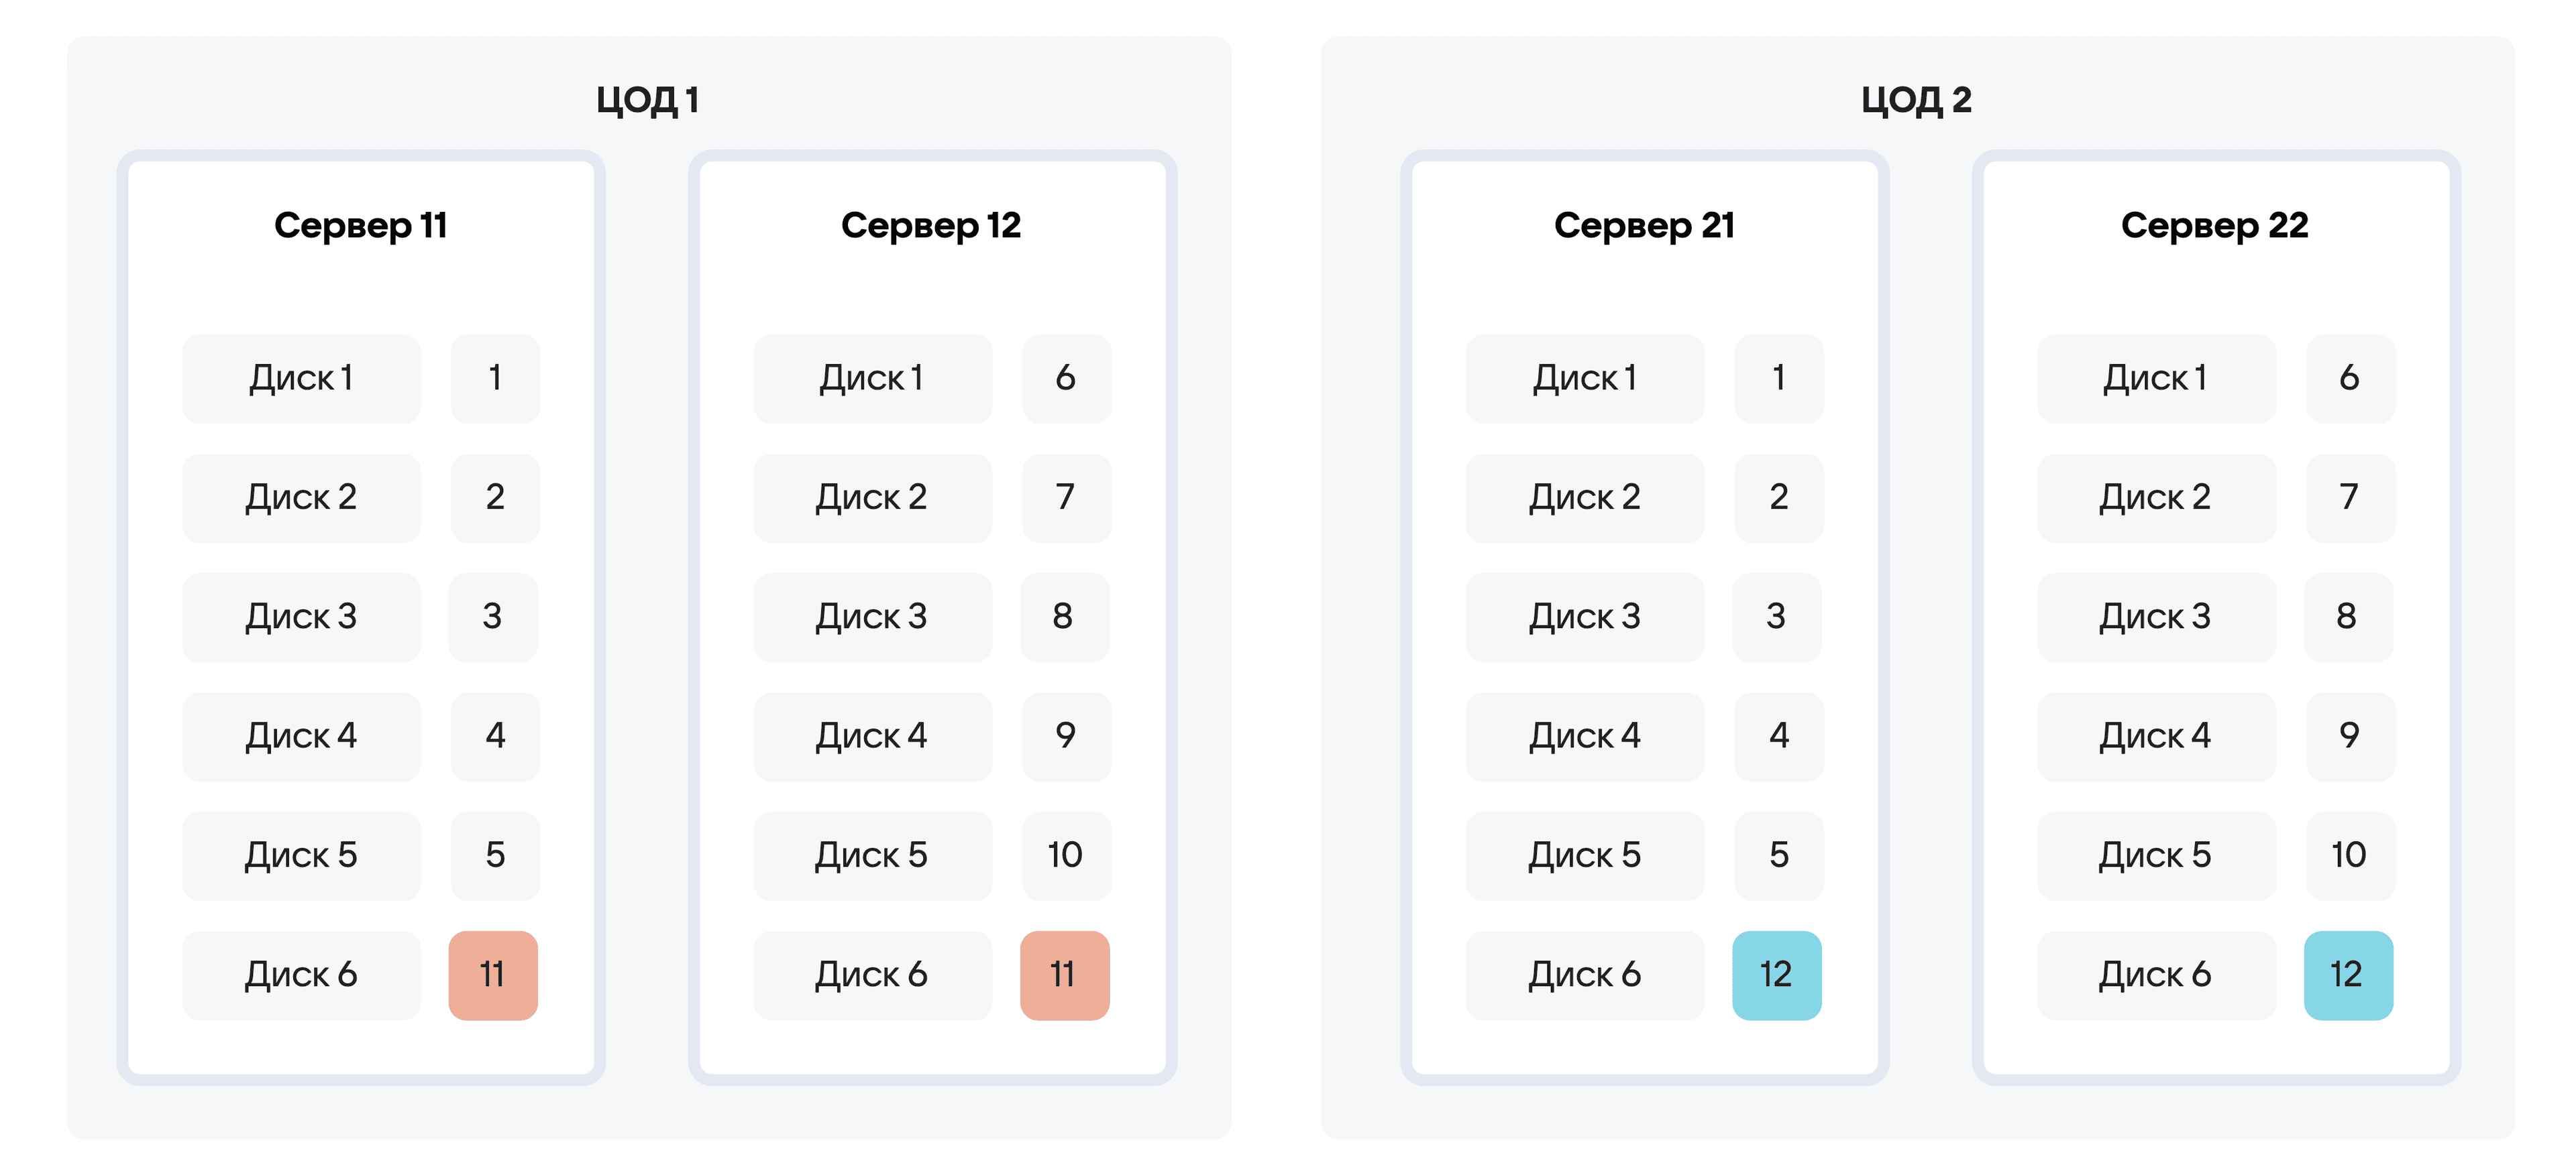Click Диск 5 in Сервер 22
This screenshot has width=2576, height=1173.
coord(2157,856)
